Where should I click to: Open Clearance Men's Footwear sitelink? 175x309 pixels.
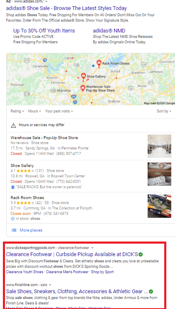67,272
